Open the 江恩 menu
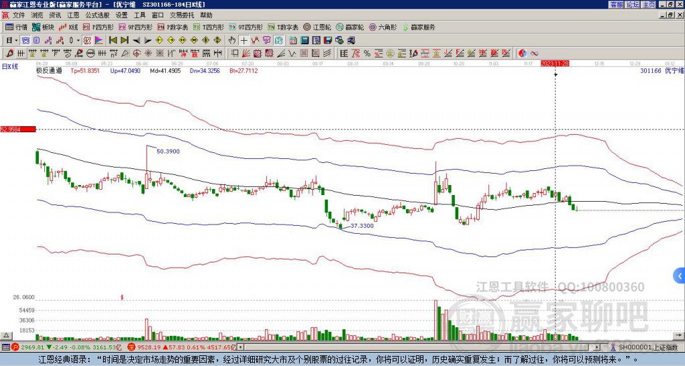Viewport: 685px width, 366px height. [73, 15]
